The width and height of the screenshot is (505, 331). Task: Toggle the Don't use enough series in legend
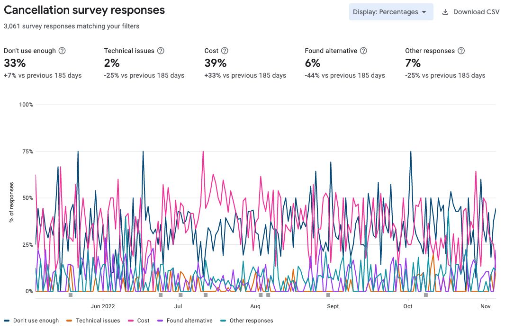[x=36, y=321]
